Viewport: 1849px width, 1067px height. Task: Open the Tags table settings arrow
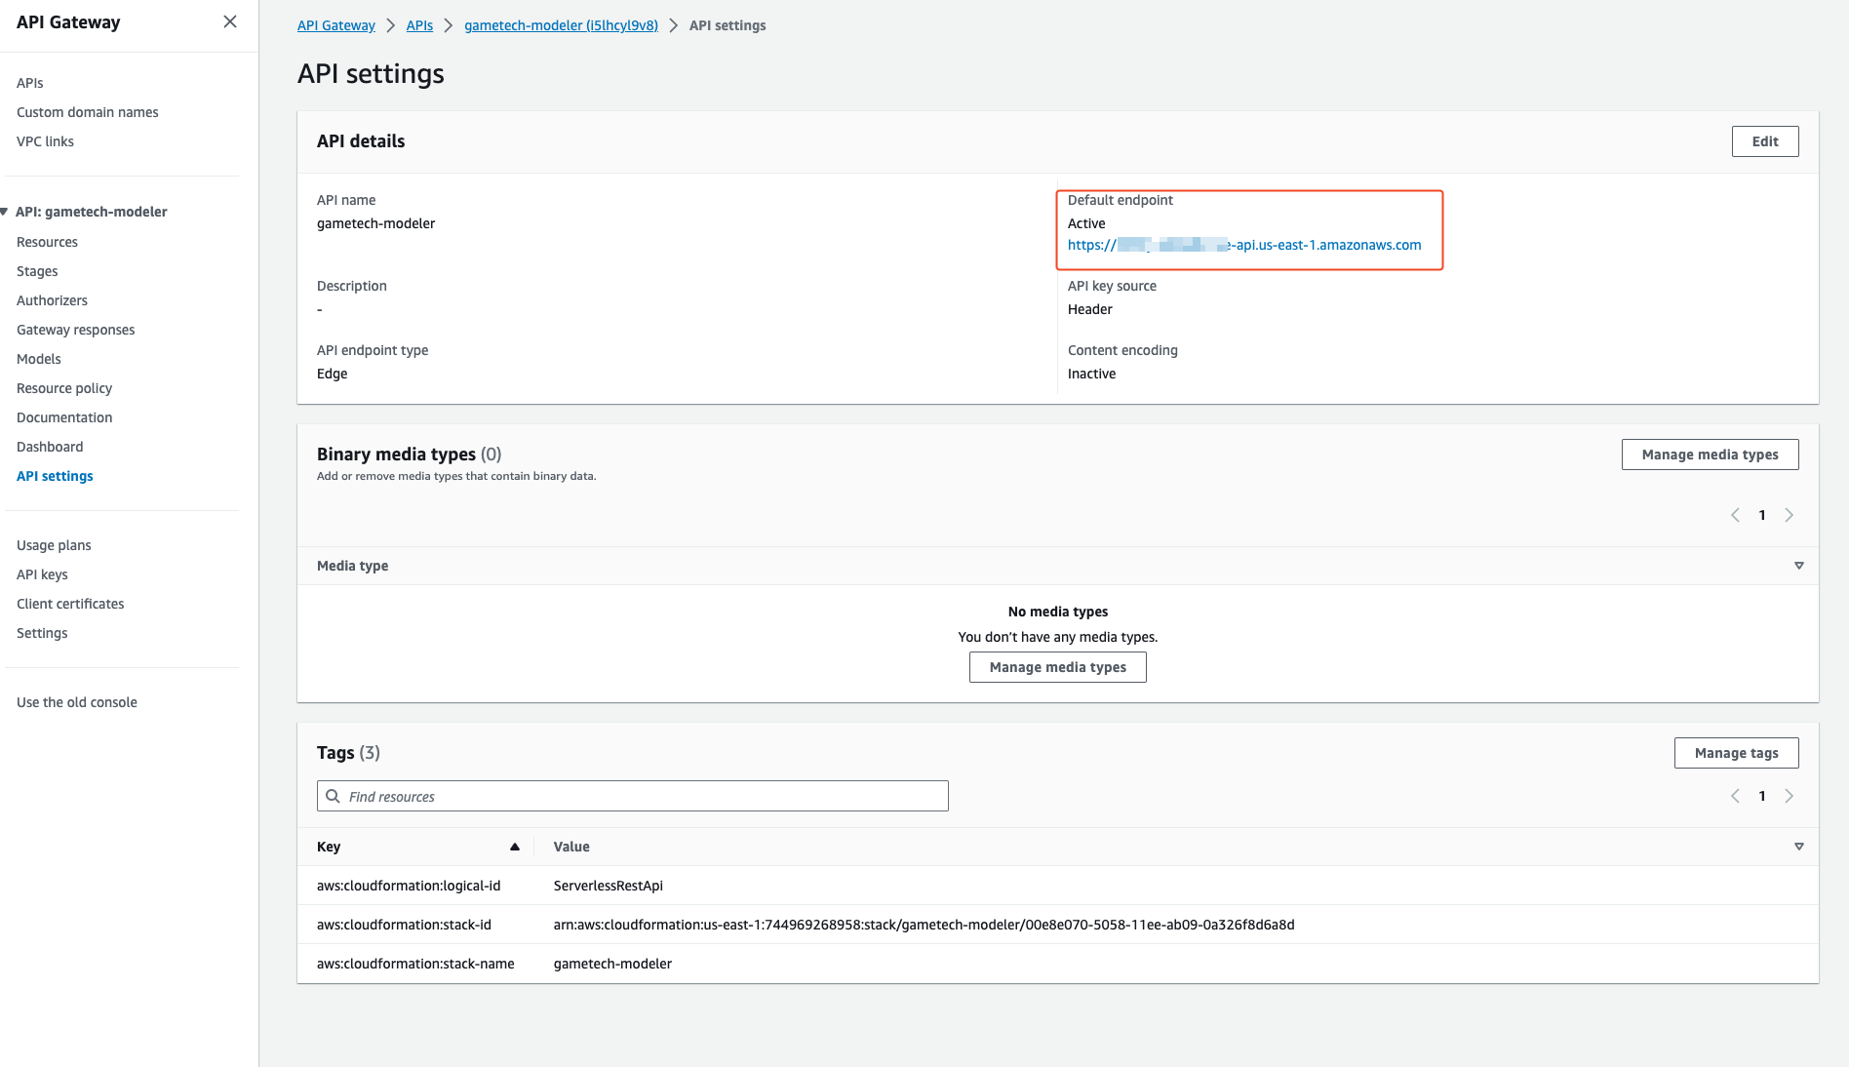tap(1799, 847)
